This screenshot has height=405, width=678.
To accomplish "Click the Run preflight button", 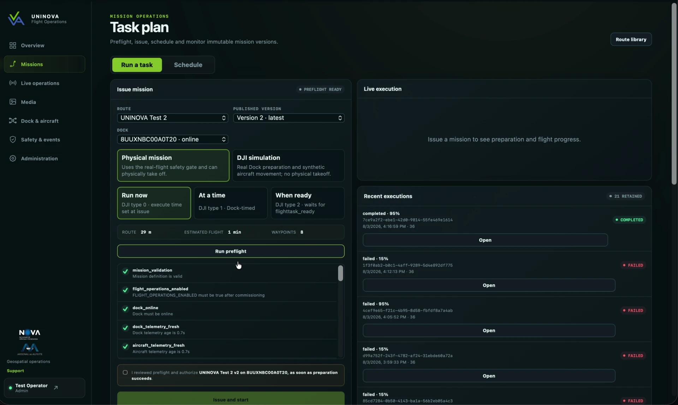I will [x=231, y=251].
